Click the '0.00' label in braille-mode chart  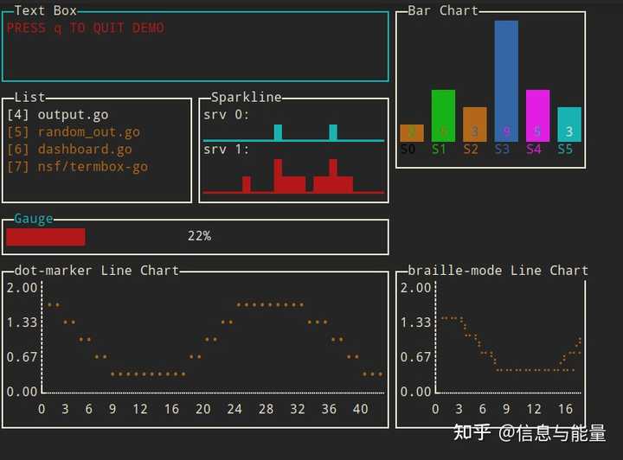tap(415, 392)
